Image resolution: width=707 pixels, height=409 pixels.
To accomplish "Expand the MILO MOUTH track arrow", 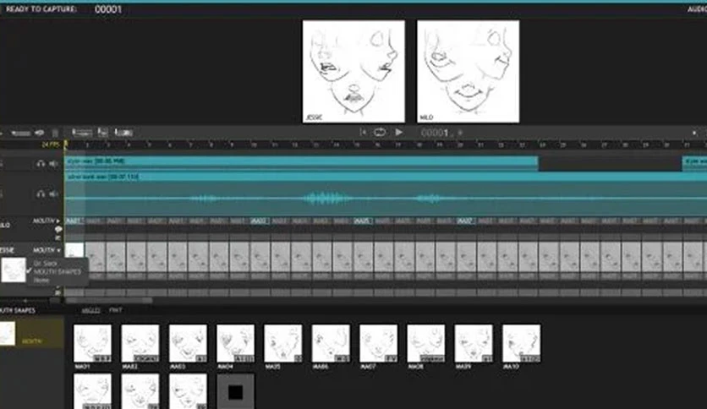I will (x=58, y=221).
